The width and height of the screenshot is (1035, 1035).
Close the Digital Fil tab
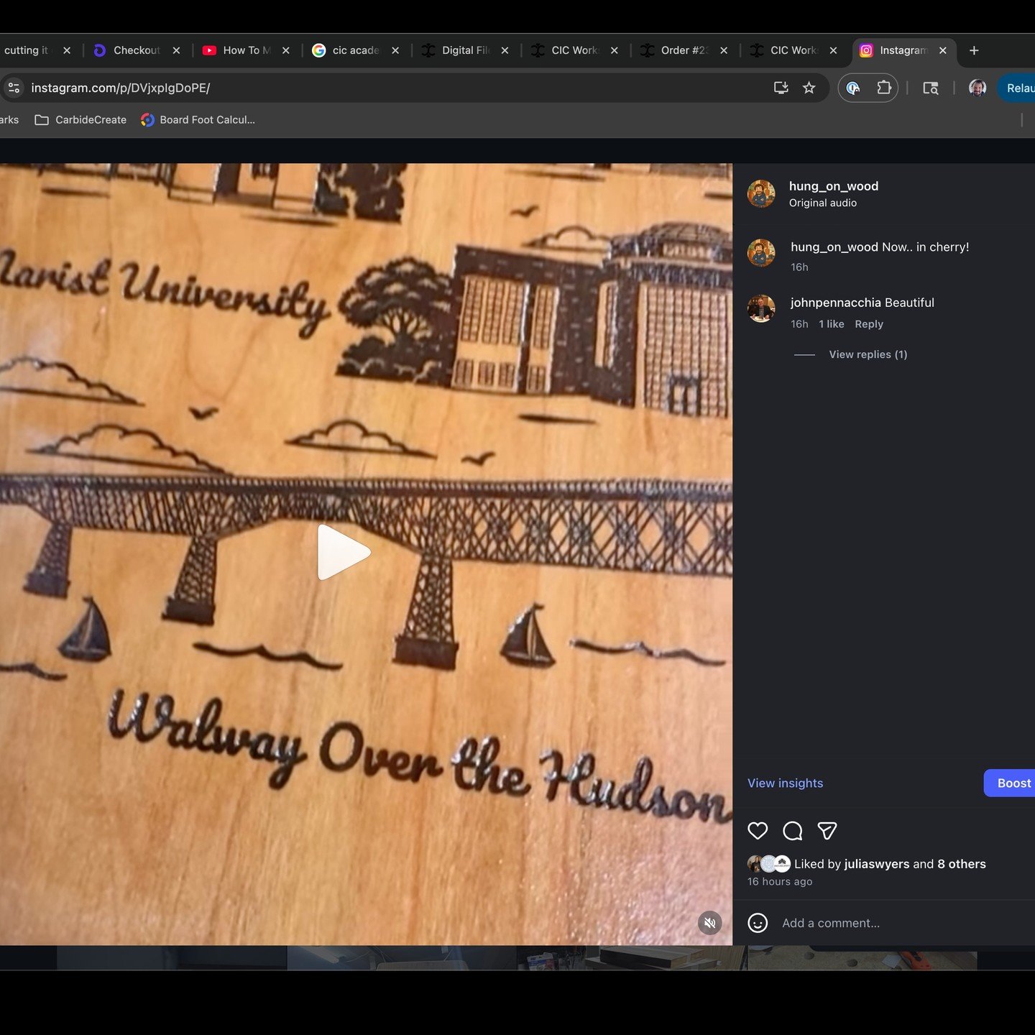coord(505,50)
